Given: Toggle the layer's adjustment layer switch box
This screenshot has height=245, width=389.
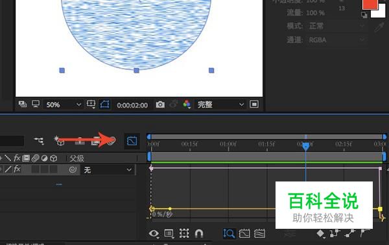Looking at the screenshot, I should coord(44,169).
